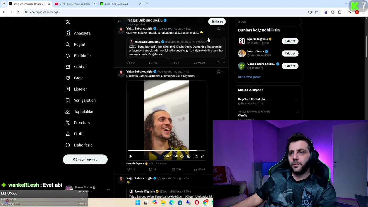Open quoted Devin Özek post

tap(176, 48)
